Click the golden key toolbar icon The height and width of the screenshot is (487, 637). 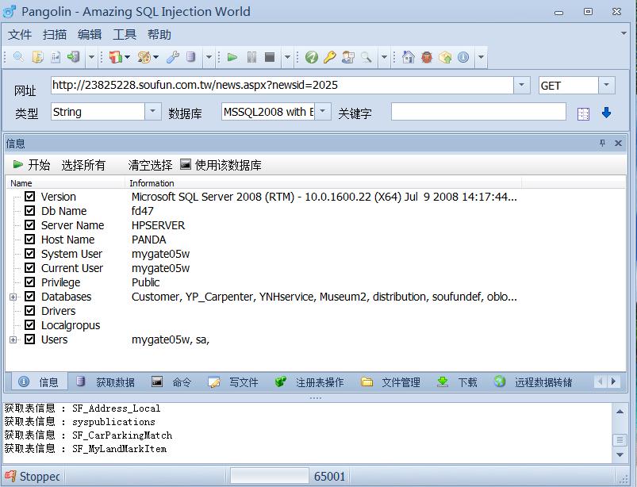point(329,57)
